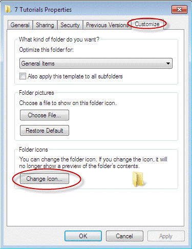Open the Sharing tab

[45, 25]
